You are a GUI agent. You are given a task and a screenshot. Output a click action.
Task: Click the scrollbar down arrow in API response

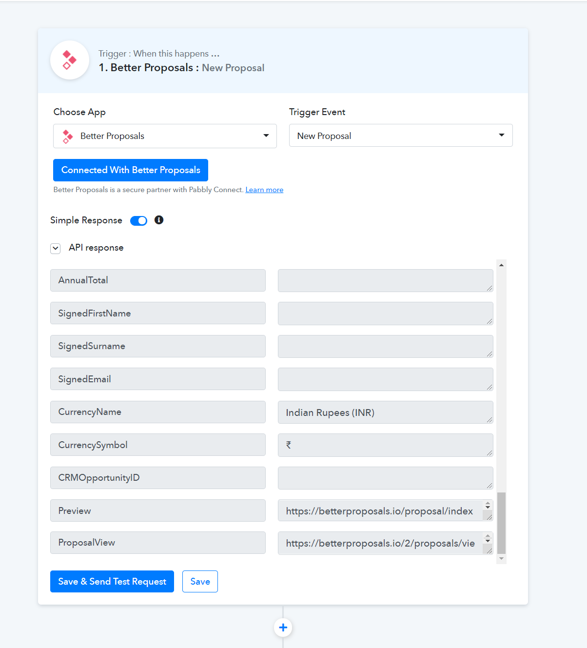[x=501, y=559]
